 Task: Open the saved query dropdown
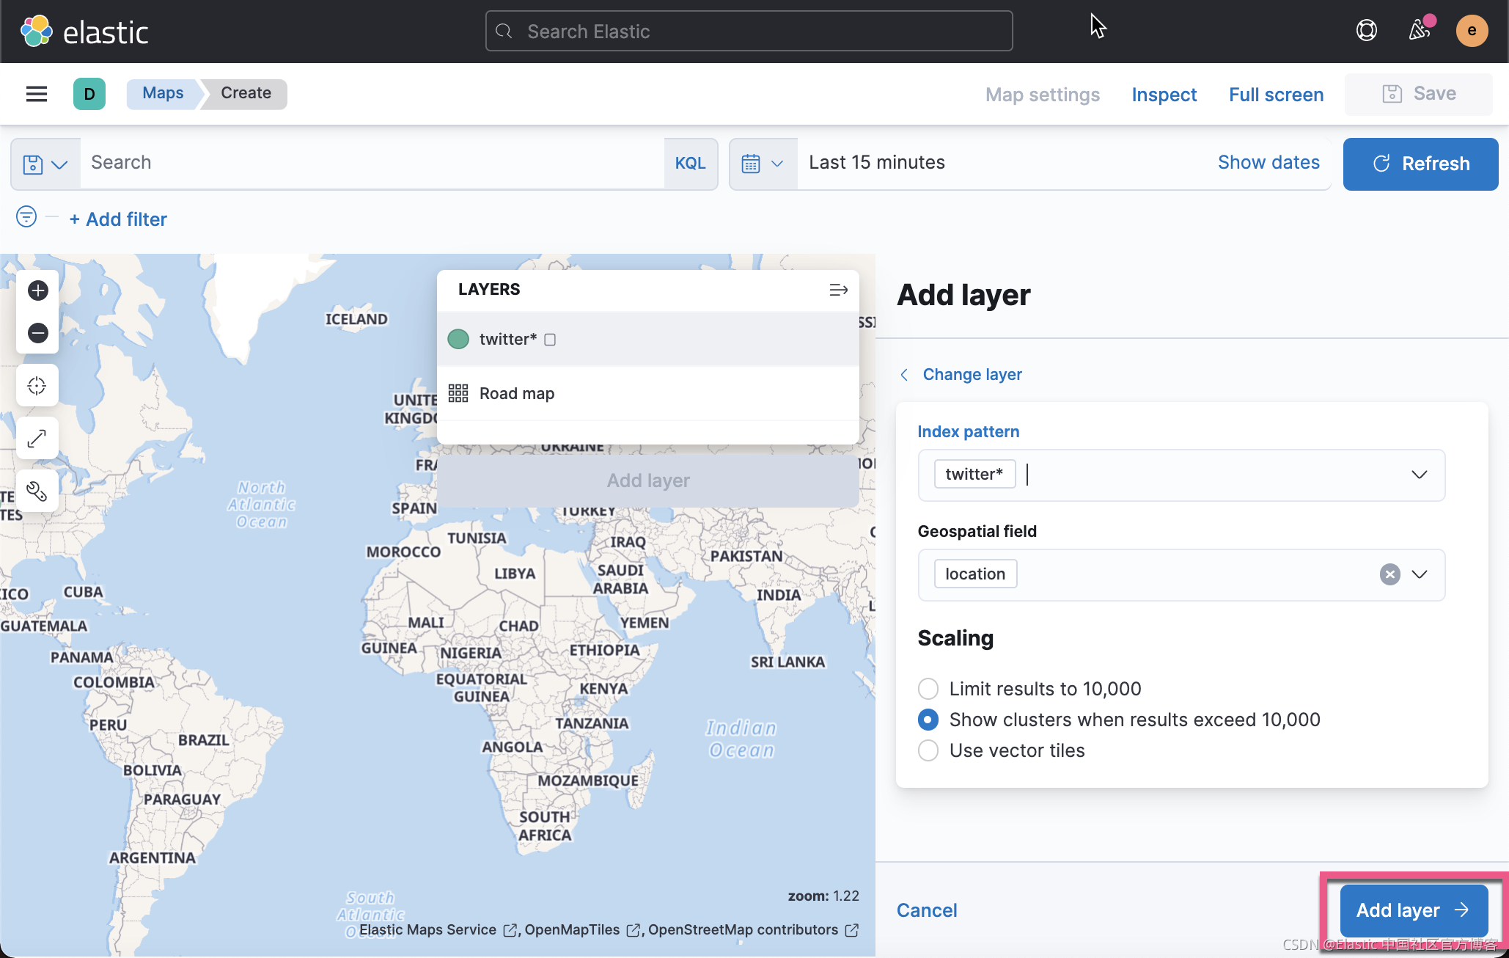coord(45,164)
